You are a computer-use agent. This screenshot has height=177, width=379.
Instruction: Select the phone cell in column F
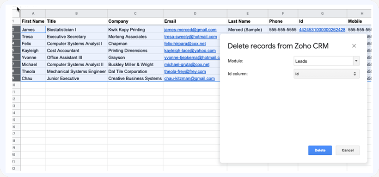[283, 30]
